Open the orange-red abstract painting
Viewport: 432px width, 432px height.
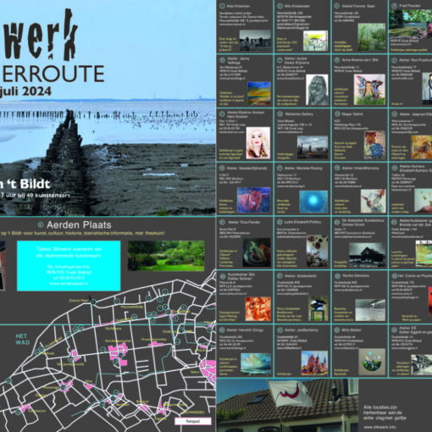tap(258, 308)
